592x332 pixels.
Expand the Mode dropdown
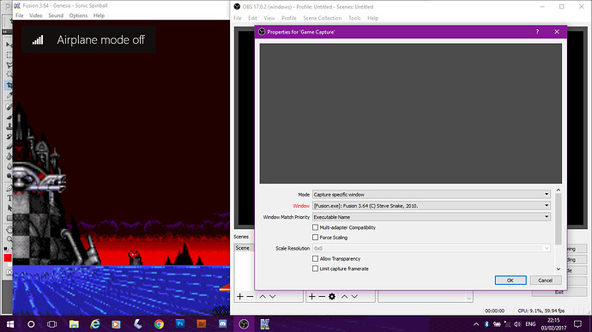click(432, 195)
